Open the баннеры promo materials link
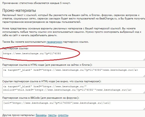 [x=41, y=115]
